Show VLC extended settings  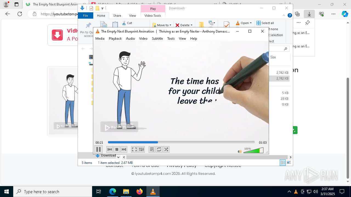(x=141, y=149)
